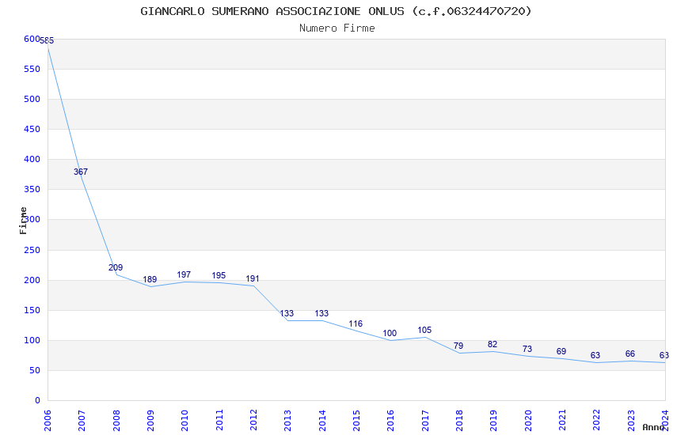The height and width of the screenshot is (435, 673).
Task: Select the 100 data label for 2016
Action: coord(390,334)
